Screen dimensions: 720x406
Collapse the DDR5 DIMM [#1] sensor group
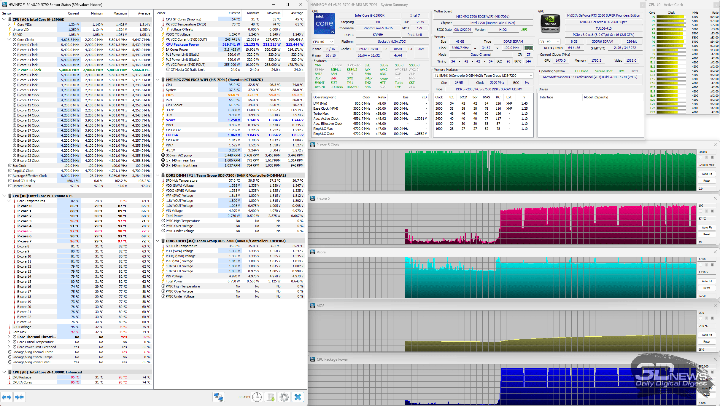point(158,175)
